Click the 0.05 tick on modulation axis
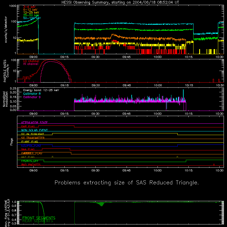The width and height of the screenshot is (227, 227). click(x=13, y=106)
